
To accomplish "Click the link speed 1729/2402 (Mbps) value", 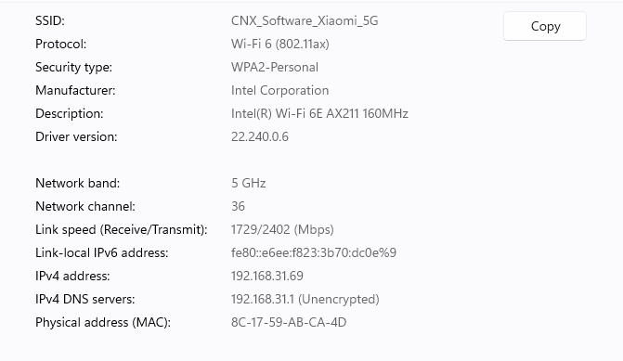I will [282, 229].
